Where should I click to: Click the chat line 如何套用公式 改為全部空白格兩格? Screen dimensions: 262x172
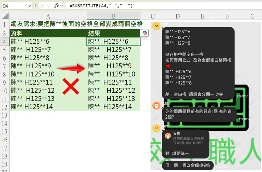point(198,60)
